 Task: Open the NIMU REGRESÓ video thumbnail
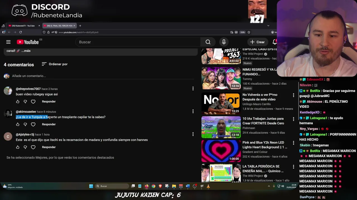pyautogui.click(x=221, y=78)
